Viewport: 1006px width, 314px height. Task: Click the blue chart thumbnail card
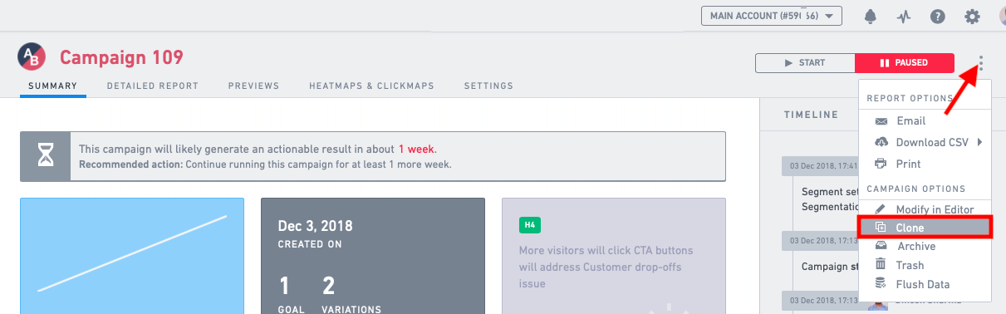[132, 256]
